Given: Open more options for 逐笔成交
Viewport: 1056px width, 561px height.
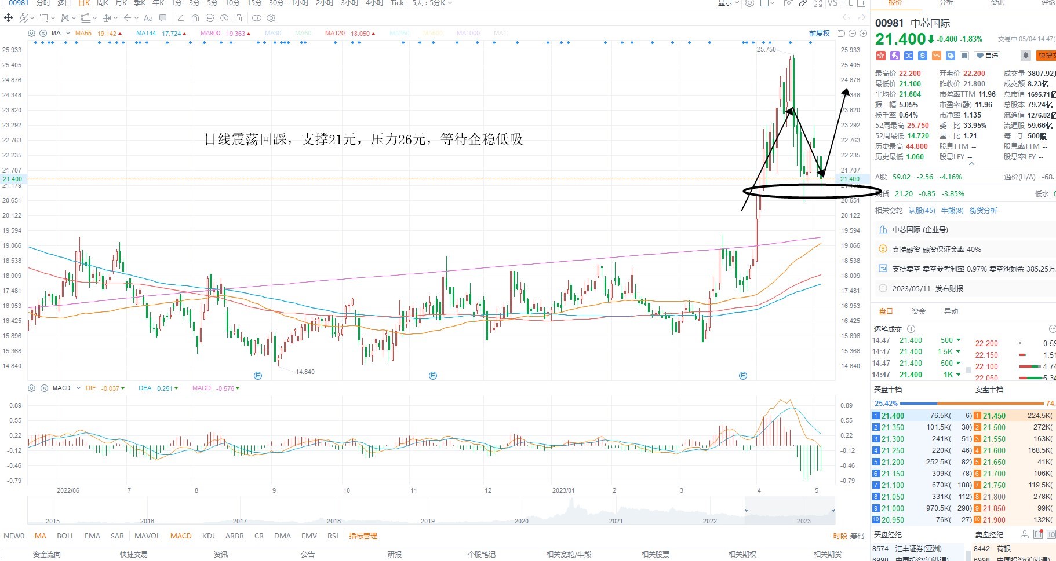Looking at the screenshot, I should 1053,328.
